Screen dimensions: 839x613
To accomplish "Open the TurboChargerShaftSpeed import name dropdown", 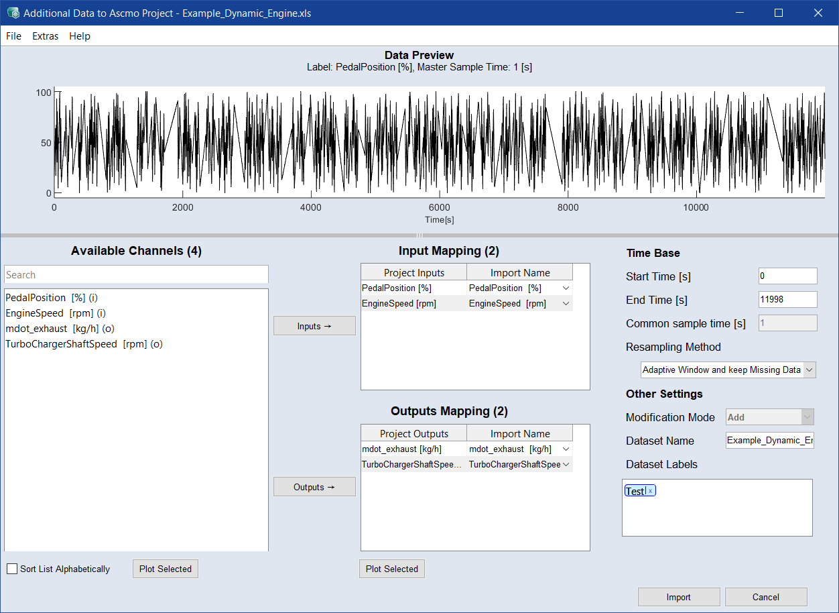I will tap(566, 465).
